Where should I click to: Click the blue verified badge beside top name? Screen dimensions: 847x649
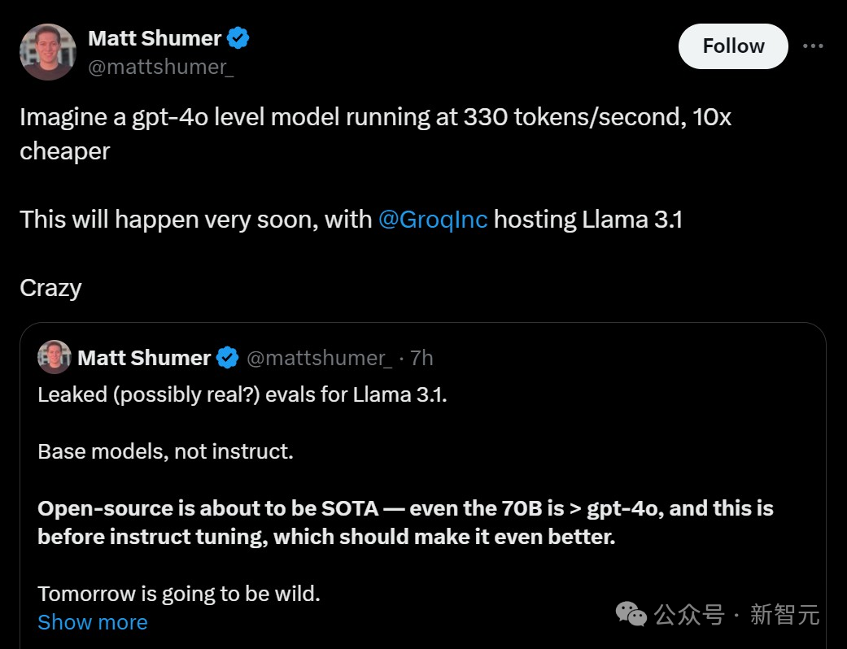(x=238, y=38)
